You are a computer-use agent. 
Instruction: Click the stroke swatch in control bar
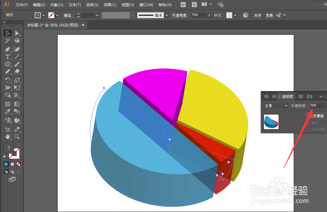(x=51, y=15)
